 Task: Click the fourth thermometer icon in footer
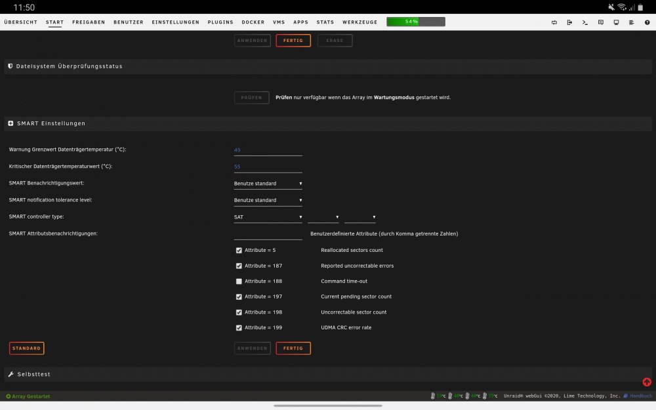pos(485,396)
